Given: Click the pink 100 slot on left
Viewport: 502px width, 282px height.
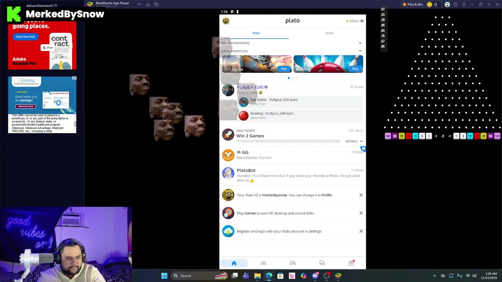Looking at the screenshot, I should tap(388, 136).
